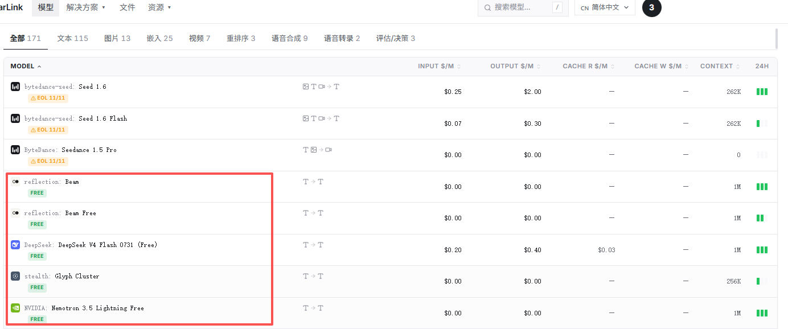Click the 256K context value

733,281
